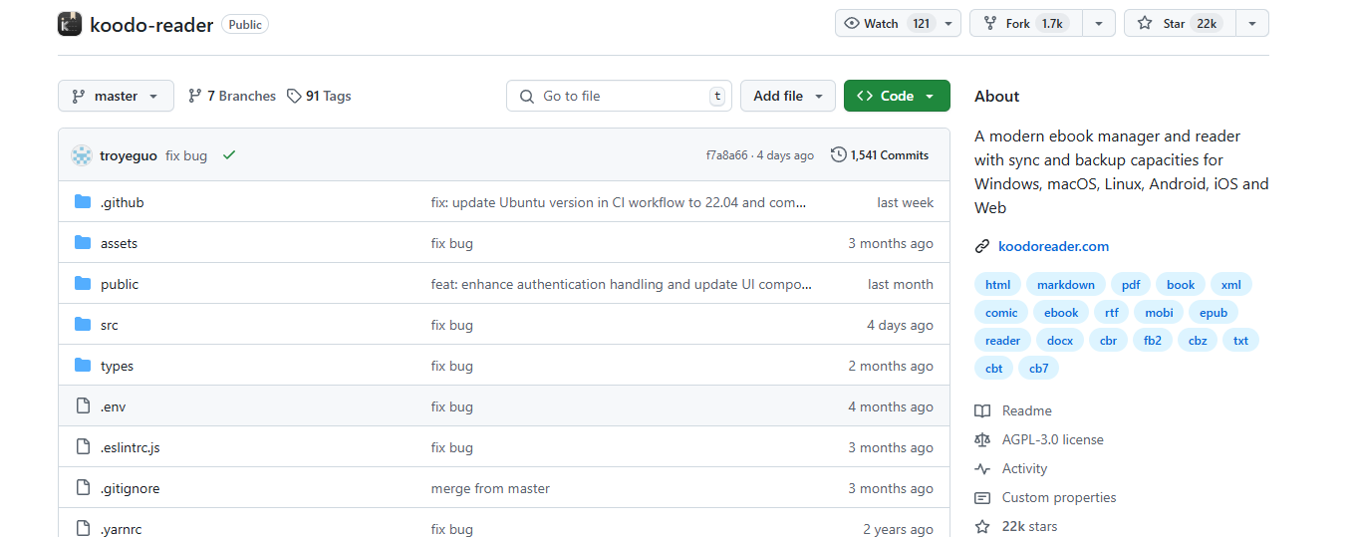This screenshot has width=1353, height=537.
Task: Open the .yarnrc file
Action: point(122,529)
